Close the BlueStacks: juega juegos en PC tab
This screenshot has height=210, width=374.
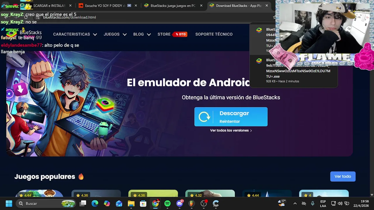pyautogui.click(x=201, y=6)
